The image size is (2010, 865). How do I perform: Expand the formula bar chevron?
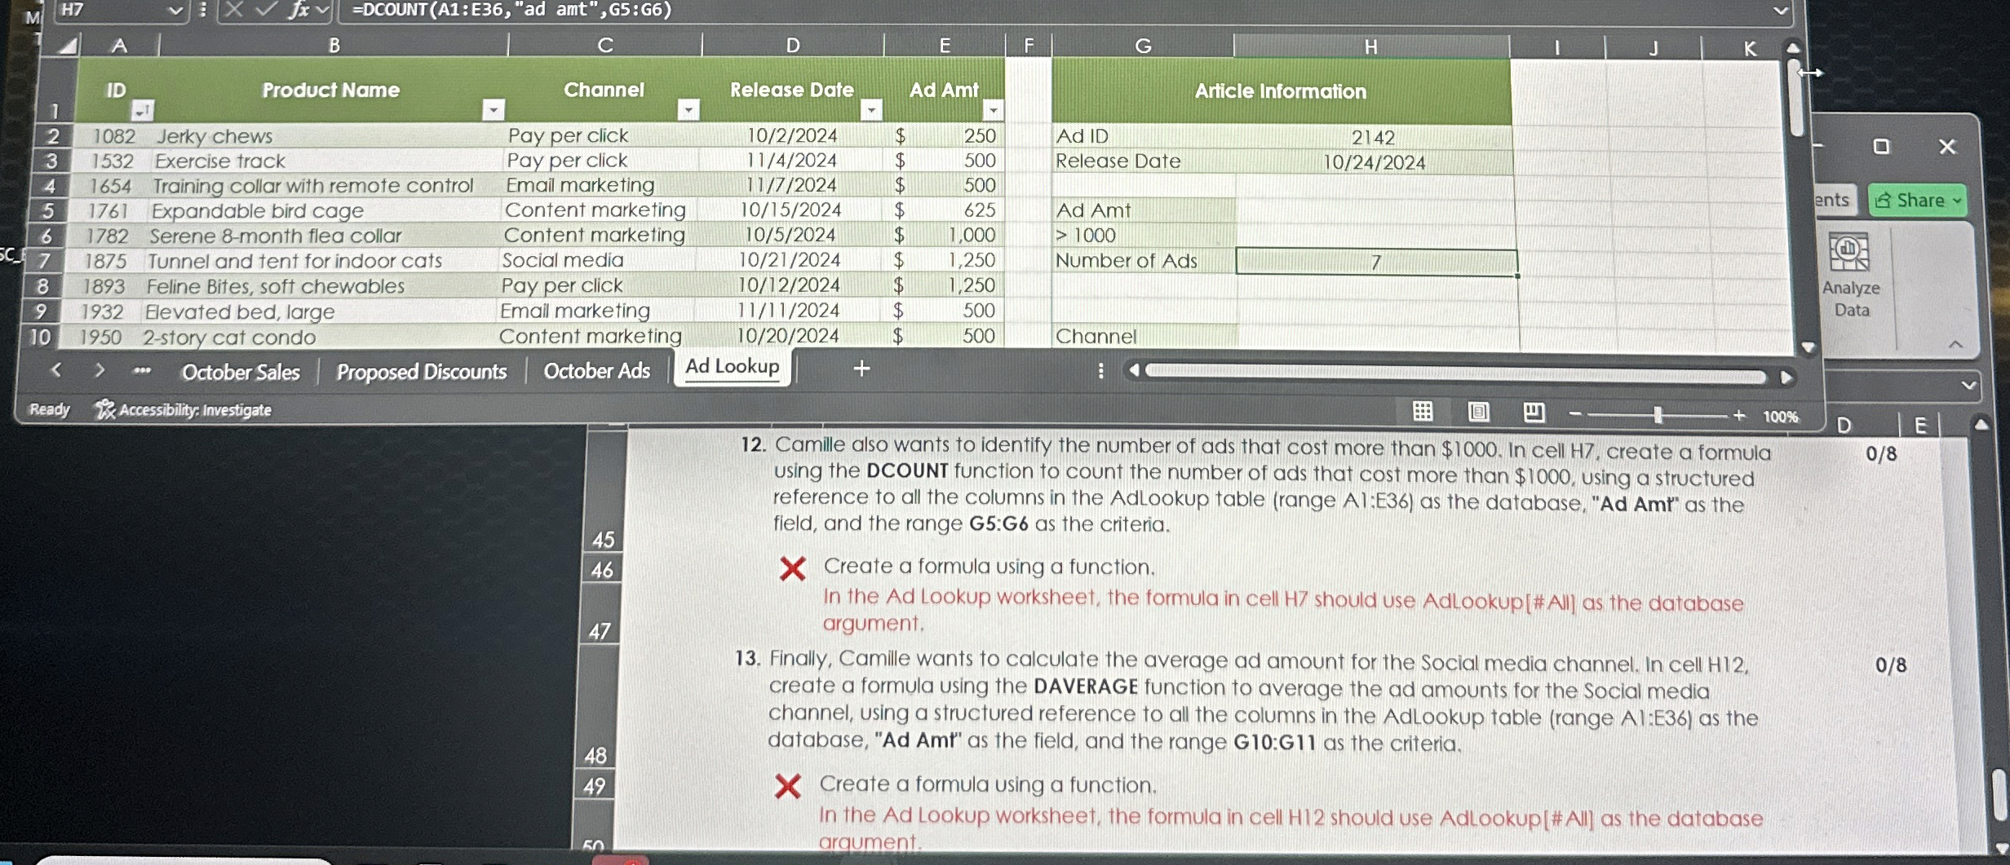pos(1781,11)
